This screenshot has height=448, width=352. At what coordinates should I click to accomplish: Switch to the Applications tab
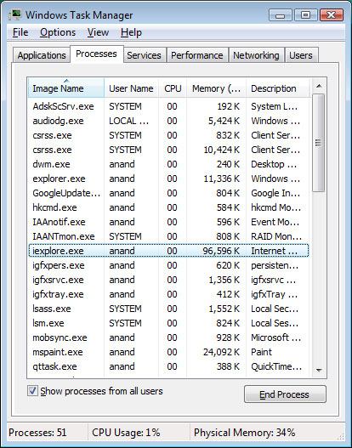pyautogui.click(x=42, y=55)
